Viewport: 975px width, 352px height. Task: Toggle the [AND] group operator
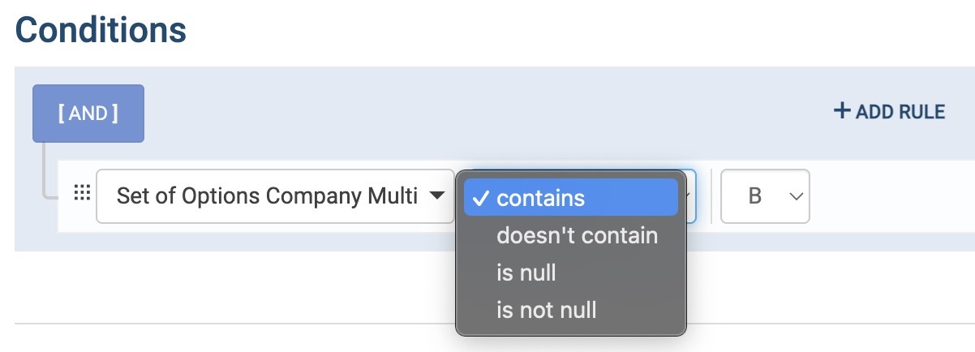88,114
